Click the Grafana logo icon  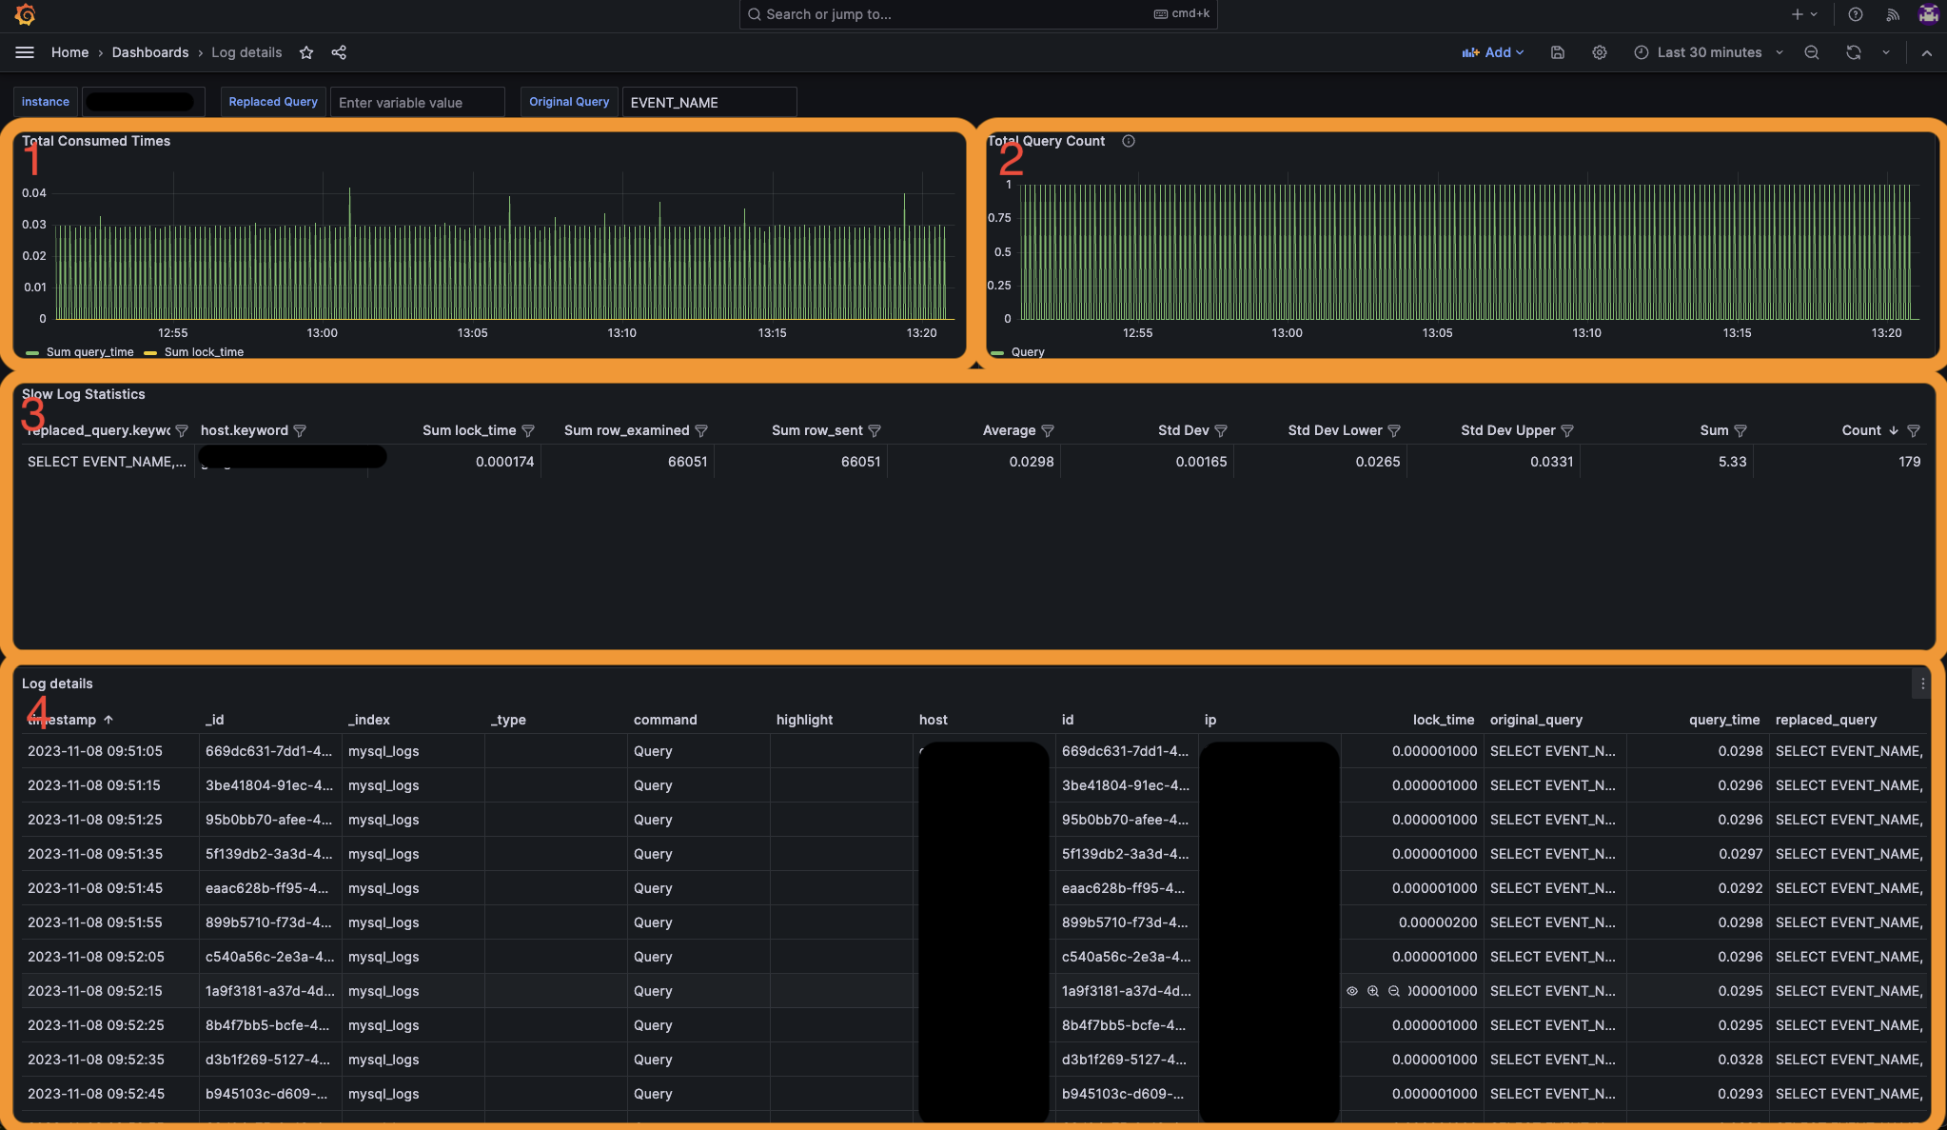tap(26, 14)
